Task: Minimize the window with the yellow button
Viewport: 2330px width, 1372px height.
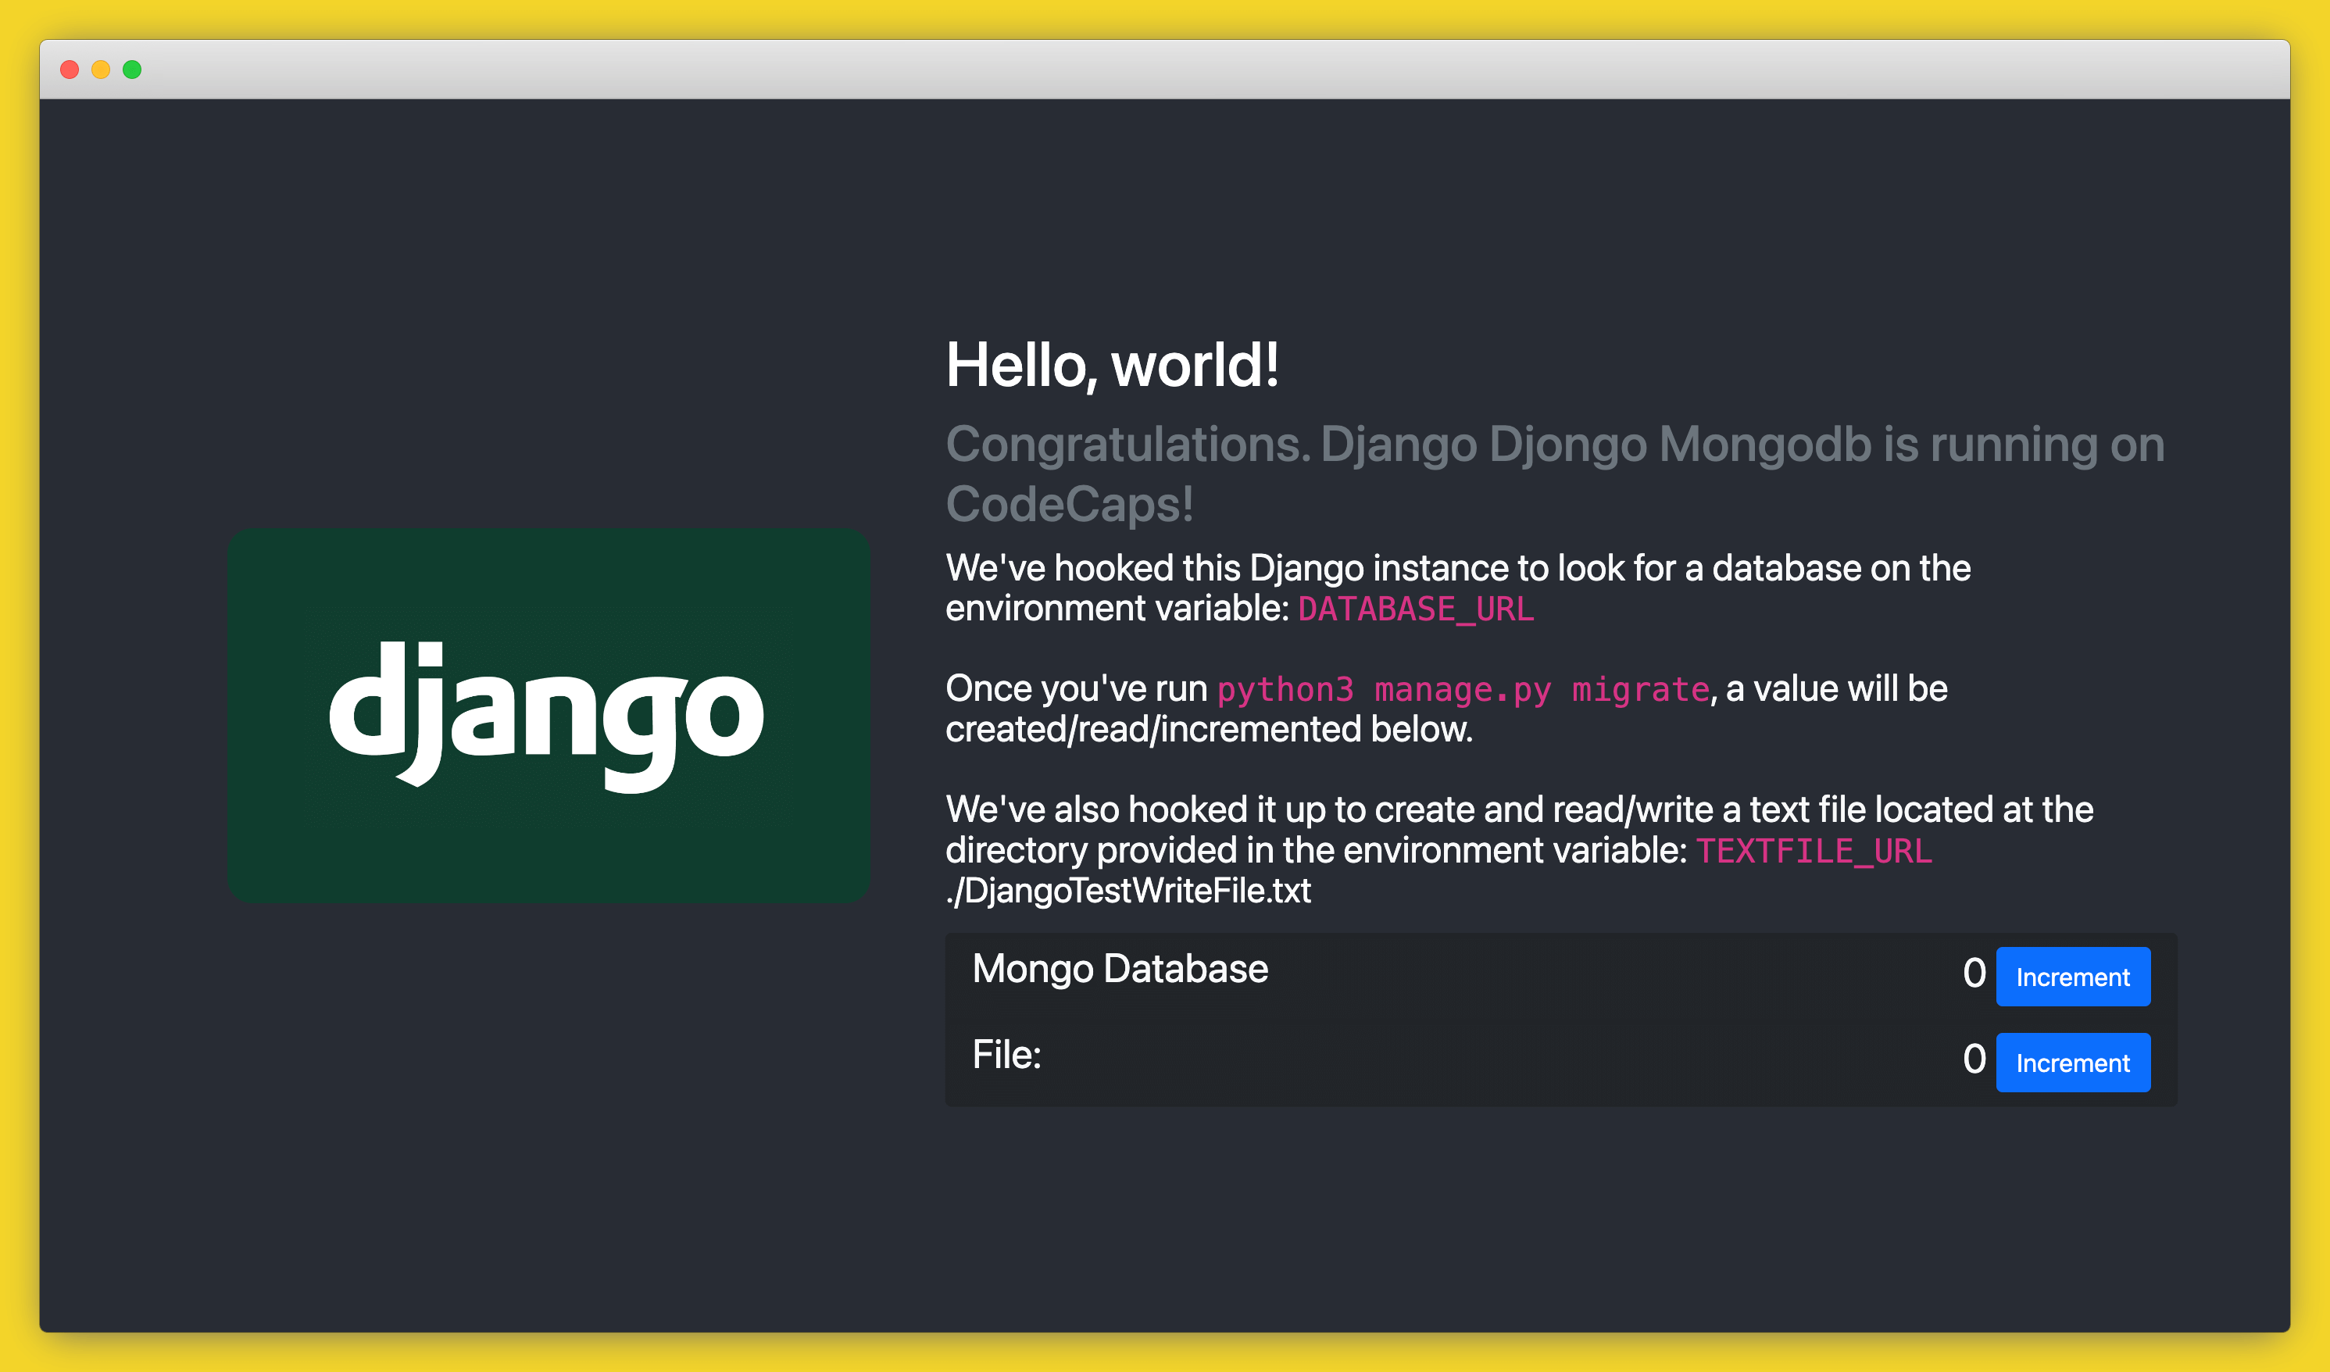Action: click(x=101, y=69)
